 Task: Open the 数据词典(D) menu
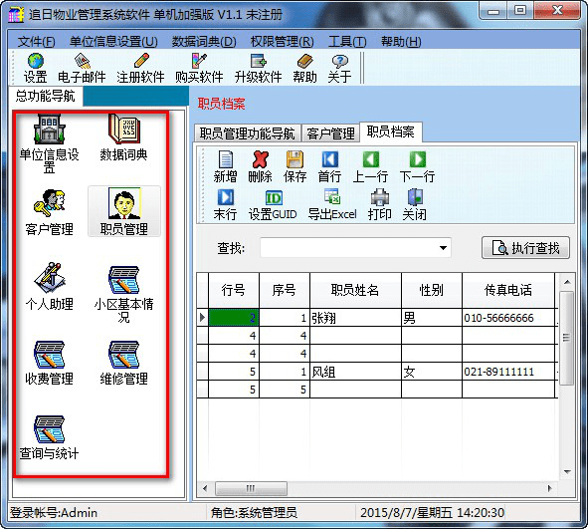(204, 41)
